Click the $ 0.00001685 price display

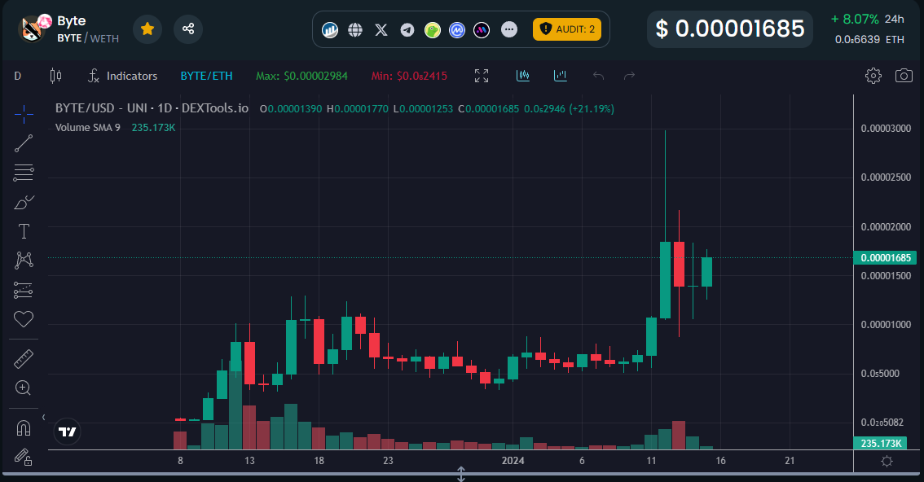pyautogui.click(x=730, y=28)
